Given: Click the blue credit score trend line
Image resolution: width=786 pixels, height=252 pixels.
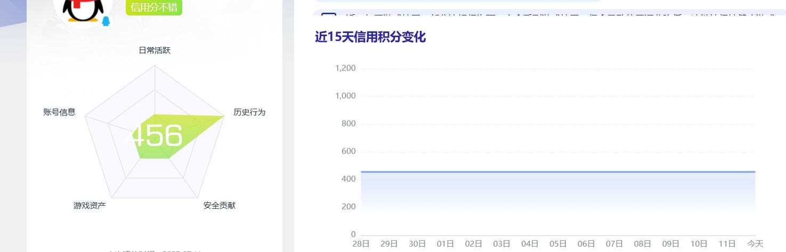Looking at the screenshot, I should click(558, 172).
